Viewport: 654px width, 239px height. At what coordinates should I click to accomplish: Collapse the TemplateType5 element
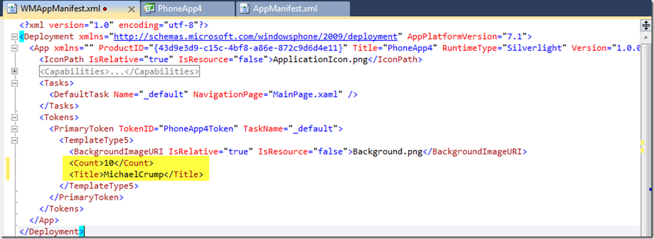pos(15,141)
